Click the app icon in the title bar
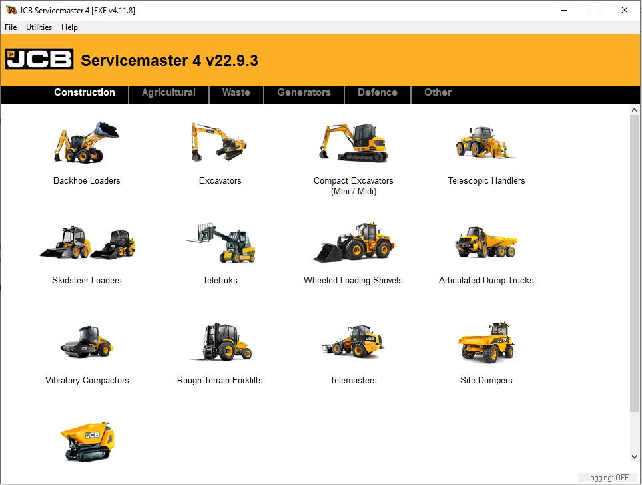The height and width of the screenshot is (485, 642). pos(11,10)
